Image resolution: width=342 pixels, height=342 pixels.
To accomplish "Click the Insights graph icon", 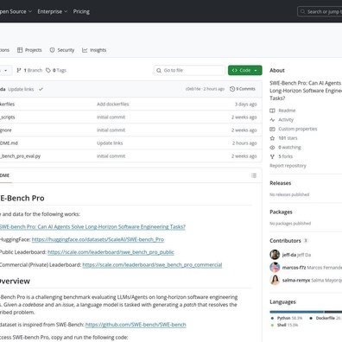I will click(x=85, y=50).
